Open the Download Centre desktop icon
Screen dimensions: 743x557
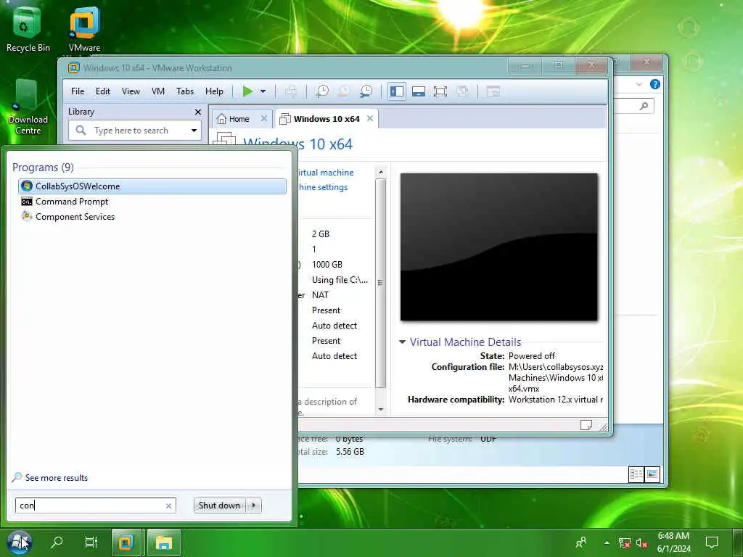[x=28, y=107]
